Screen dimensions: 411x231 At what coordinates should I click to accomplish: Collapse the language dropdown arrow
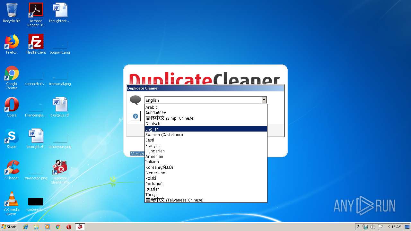[264, 100]
